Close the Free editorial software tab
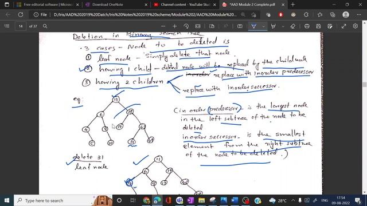Screen dimensions: 367x206 [x=77, y=5]
